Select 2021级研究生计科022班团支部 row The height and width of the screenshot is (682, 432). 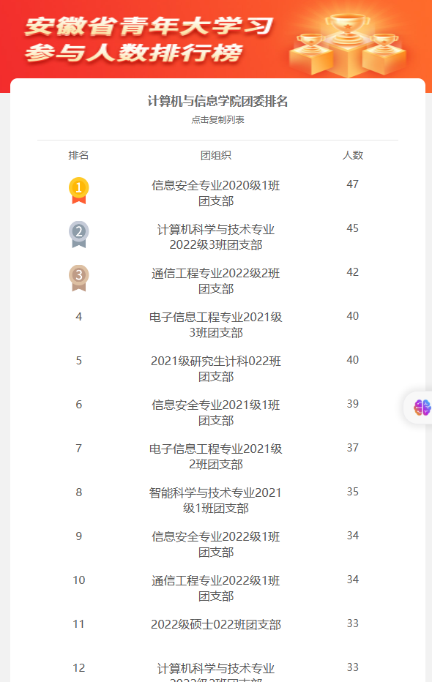[x=217, y=369]
